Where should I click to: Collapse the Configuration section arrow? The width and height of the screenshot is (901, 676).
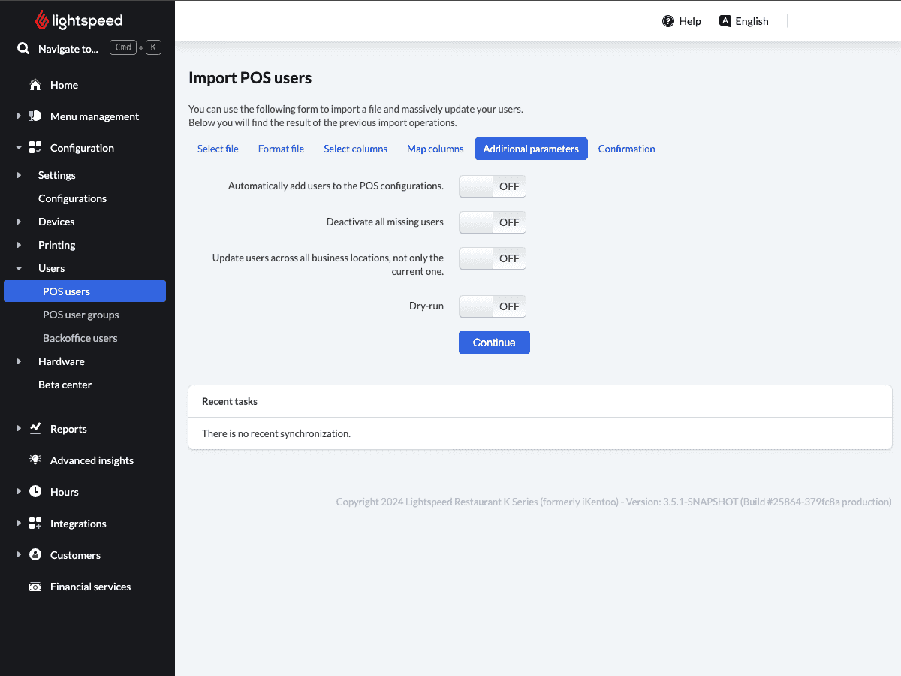[x=19, y=148]
